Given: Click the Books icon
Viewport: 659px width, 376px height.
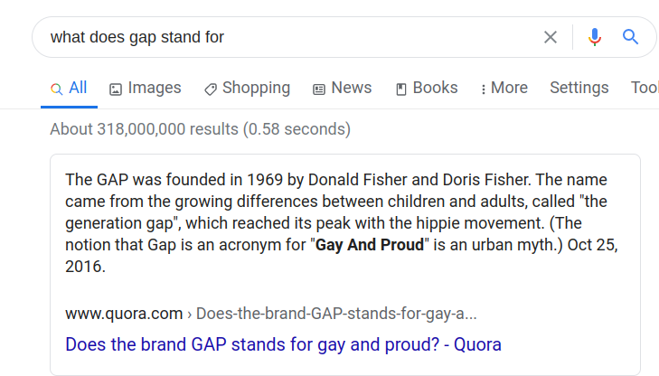Looking at the screenshot, I should tap(401, 89).
